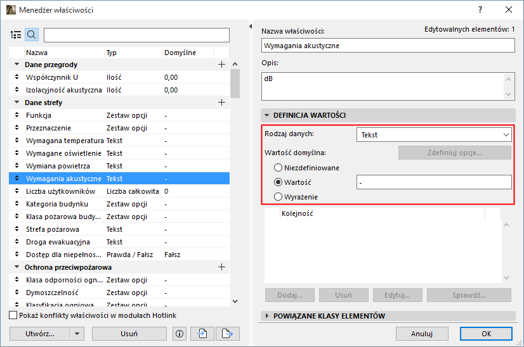This screenshot has height=347, width=524.
Task: Click the Wartość default value field
Action: tap(434, 182)
